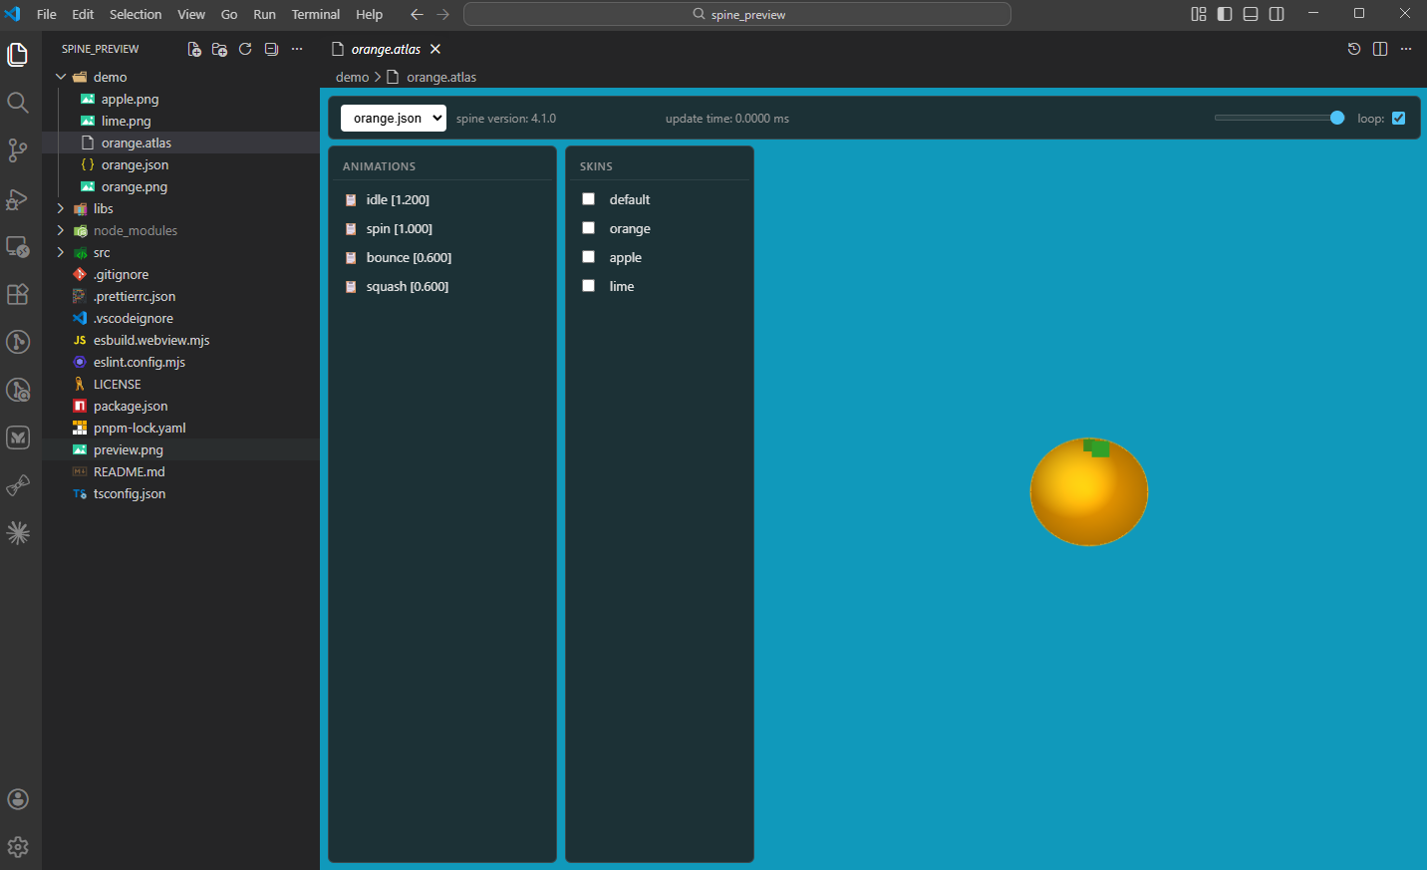The height and width of the screenshot is (870, 1427).
Task: Enable the lime skin checkbox
Action: [588, 286]
